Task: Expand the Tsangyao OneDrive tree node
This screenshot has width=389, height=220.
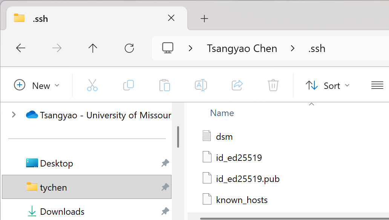Action: point(14,115)
